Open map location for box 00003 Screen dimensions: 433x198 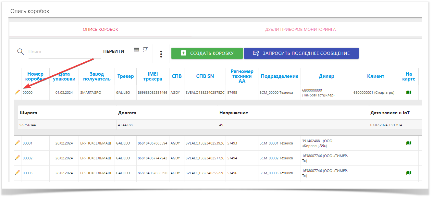pos(409,173)
